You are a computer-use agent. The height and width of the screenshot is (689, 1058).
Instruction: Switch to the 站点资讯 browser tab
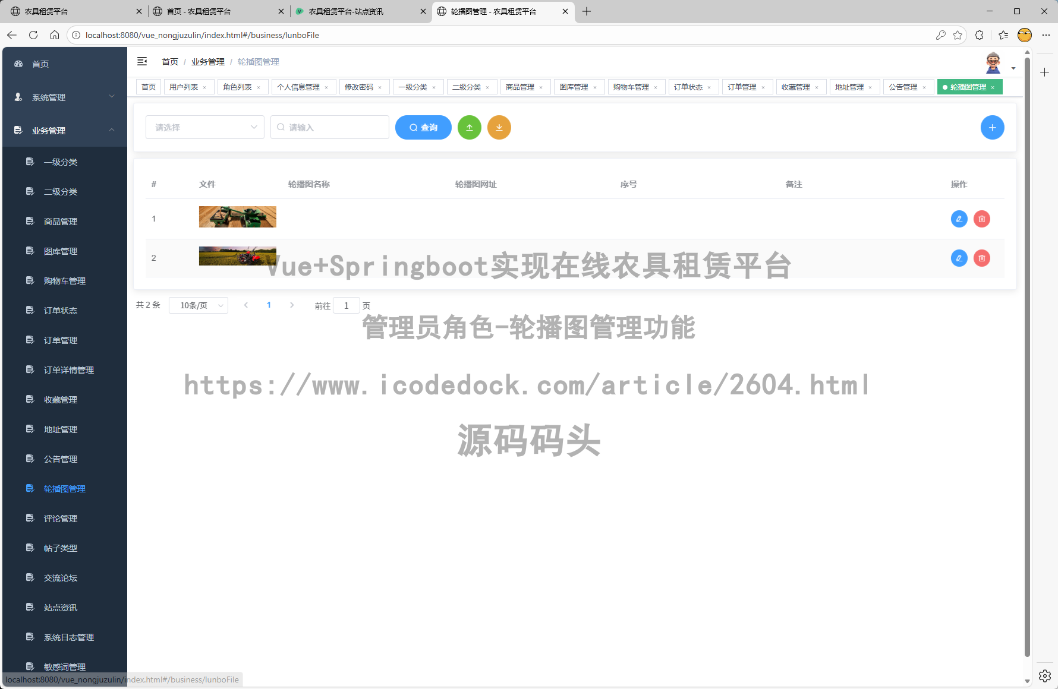pyautogui.click(x=347, y=11)
